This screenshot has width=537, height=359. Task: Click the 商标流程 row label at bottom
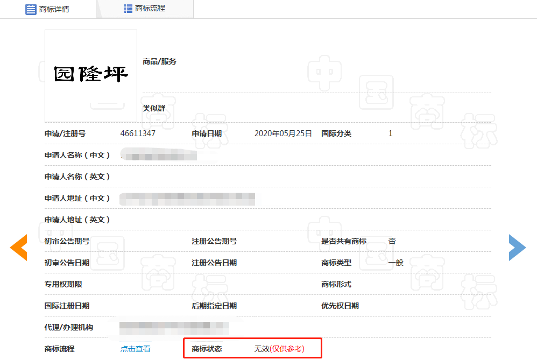coord(59,349)
